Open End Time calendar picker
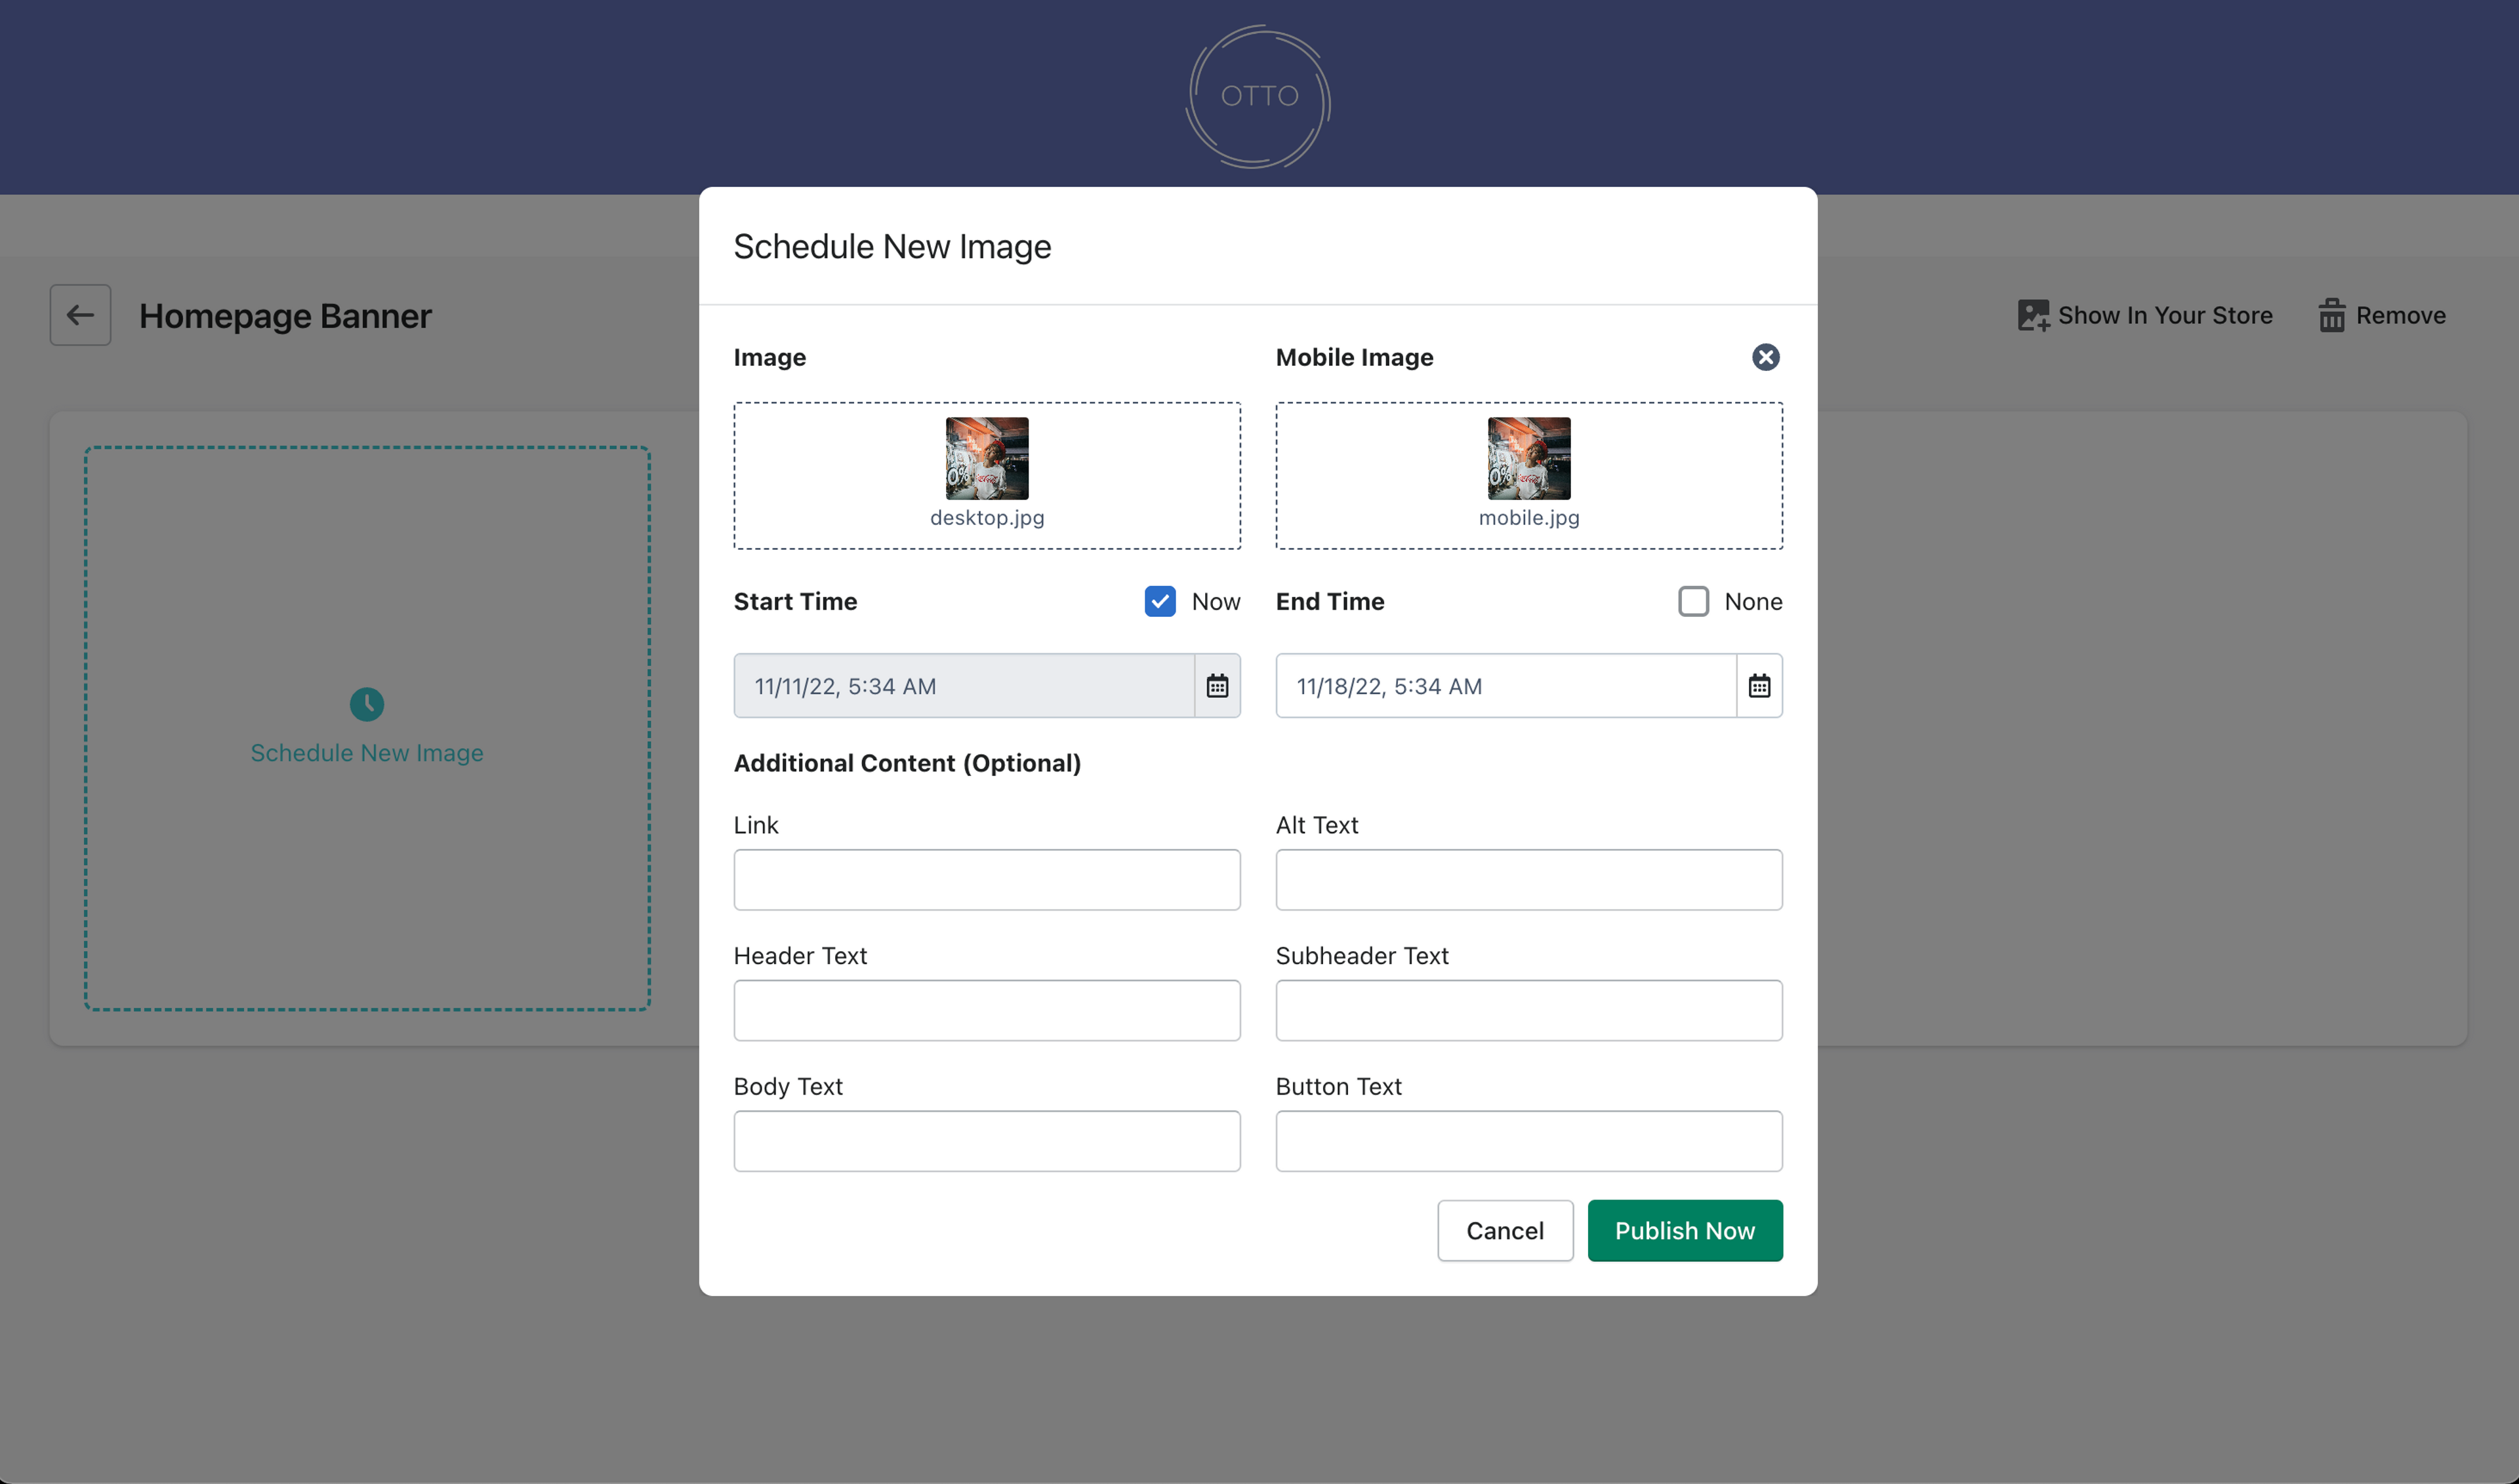 point(1759,686)
